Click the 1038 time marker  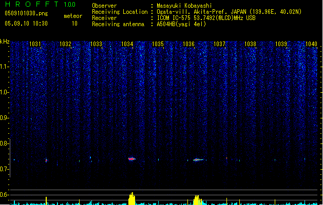[x=250, y=44]
